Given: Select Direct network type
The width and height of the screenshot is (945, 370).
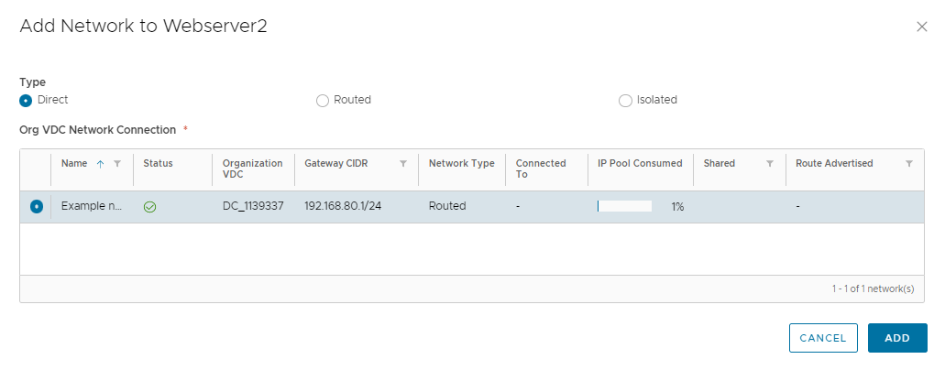Looking at the screenshot, I should click(x=26, y=101).
